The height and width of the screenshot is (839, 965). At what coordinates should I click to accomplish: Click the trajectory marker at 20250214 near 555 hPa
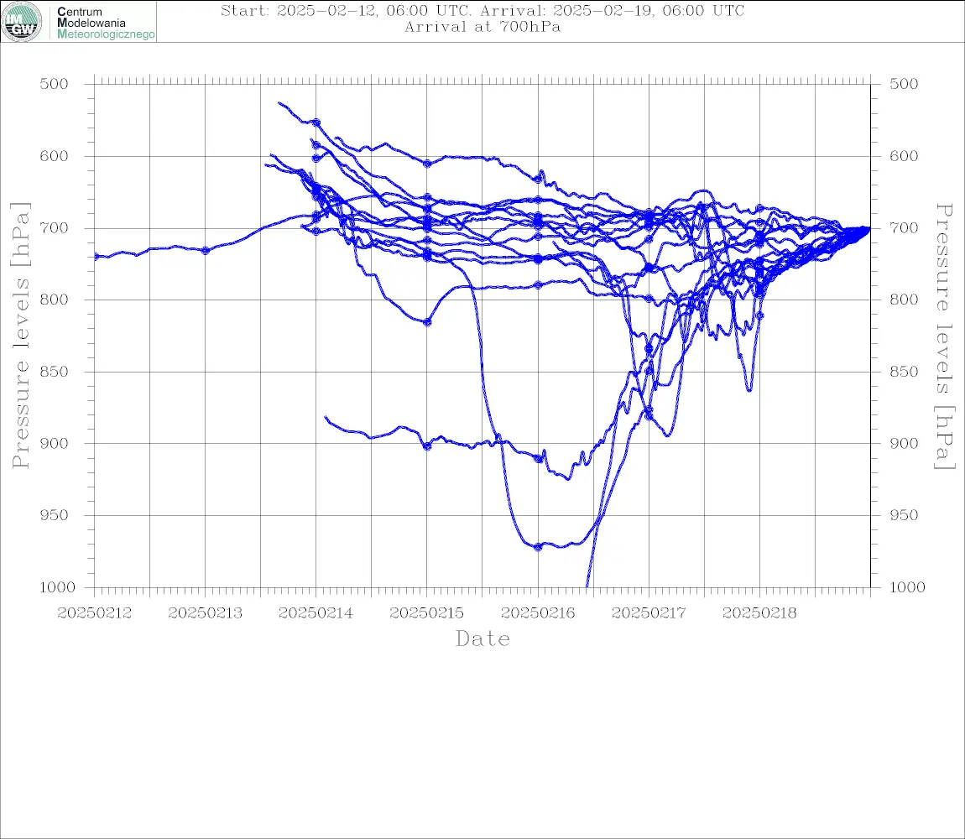pos(316,122)
